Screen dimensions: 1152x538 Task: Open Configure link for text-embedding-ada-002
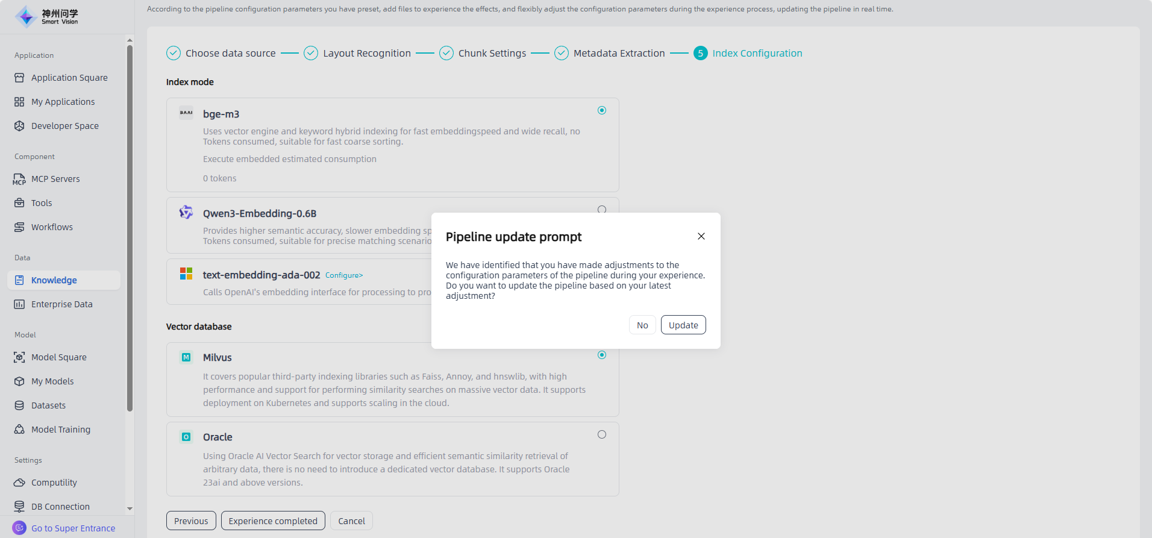343,275
